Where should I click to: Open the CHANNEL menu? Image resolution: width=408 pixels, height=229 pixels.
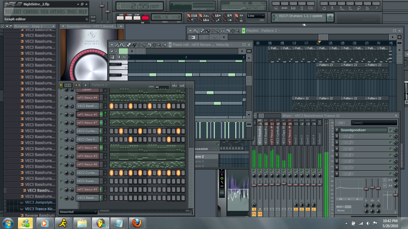[x=30, y=12]
